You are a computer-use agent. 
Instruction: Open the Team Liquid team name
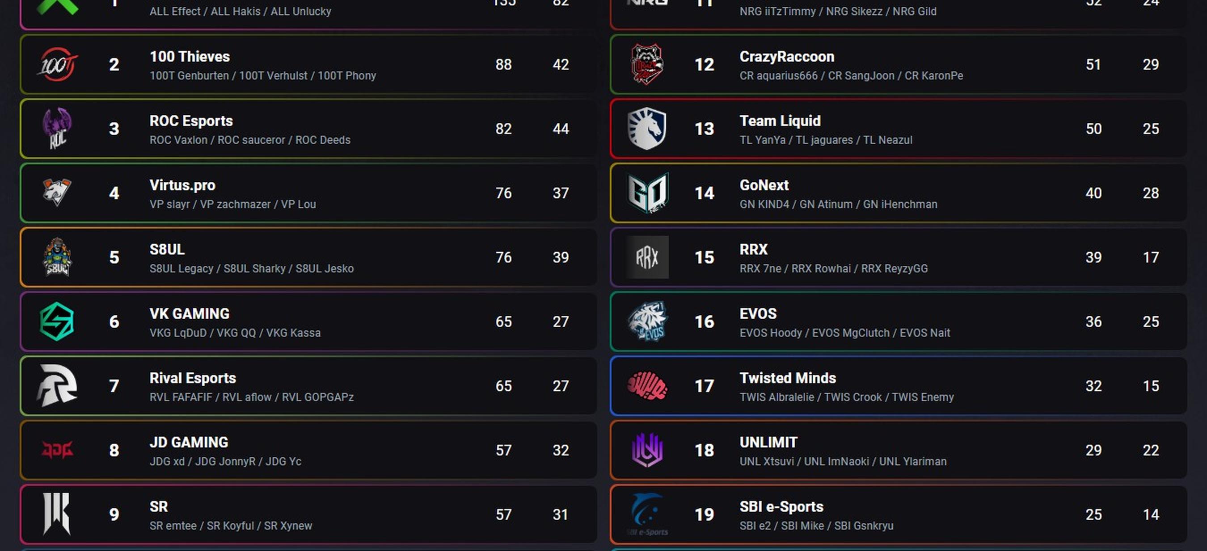pos(780,121)
